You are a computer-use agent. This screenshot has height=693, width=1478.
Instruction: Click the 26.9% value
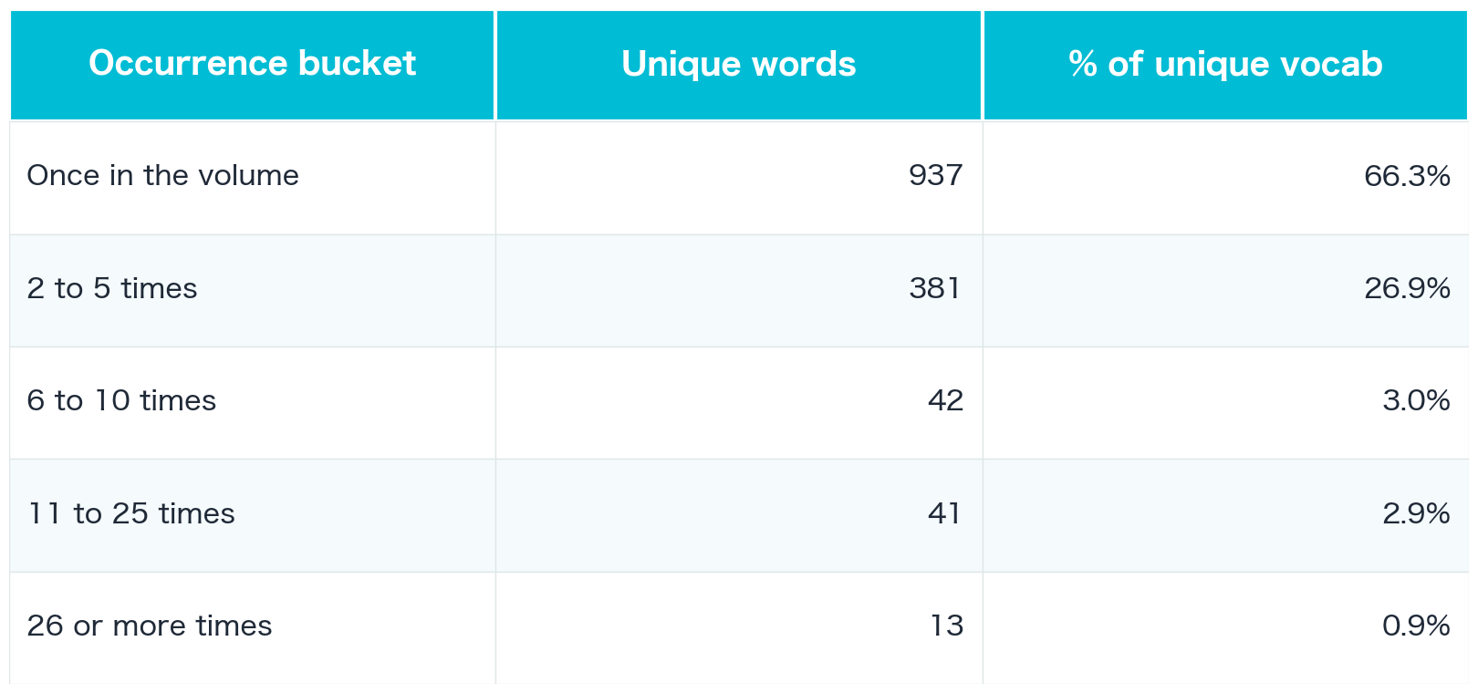(x=1406, y=288)
